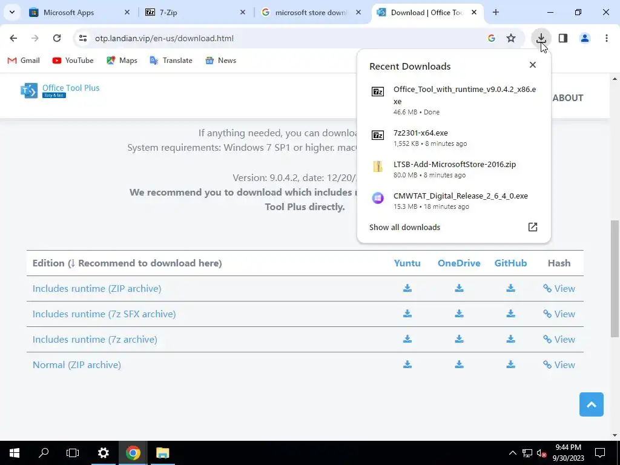
Task: View hash for ZIP runtime edition
Action: [559, 288]
